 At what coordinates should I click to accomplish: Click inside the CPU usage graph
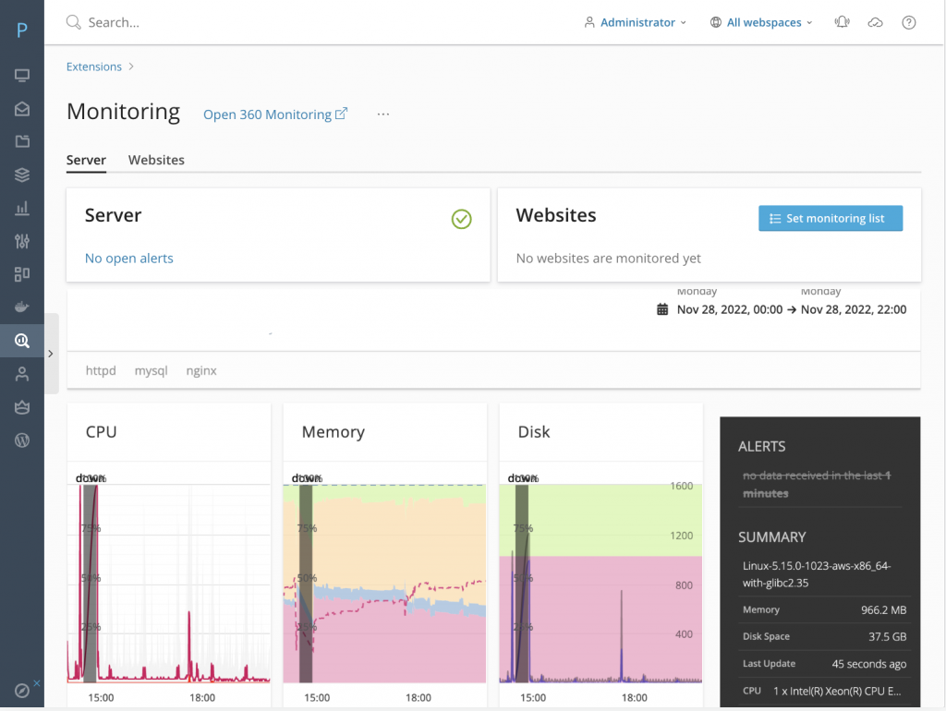tap(169, 584)
